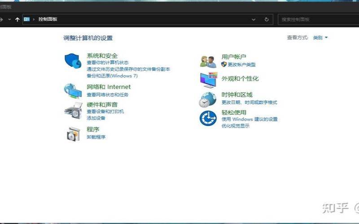359x224 pixels.
Task: Click 使用 Windows 建议的设置 link
Action: pos(250,119)
